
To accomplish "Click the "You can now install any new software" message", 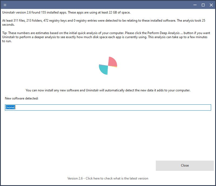I will [108, 90].
